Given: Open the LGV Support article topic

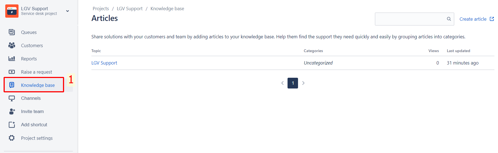Looking at the screenshot, I should point(104,63).
